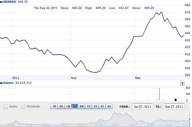The height and width of the screenshot is (127, 192).
Task: Click the date Thu Sep 22, 2011
Action: click(x=46, y=8)
